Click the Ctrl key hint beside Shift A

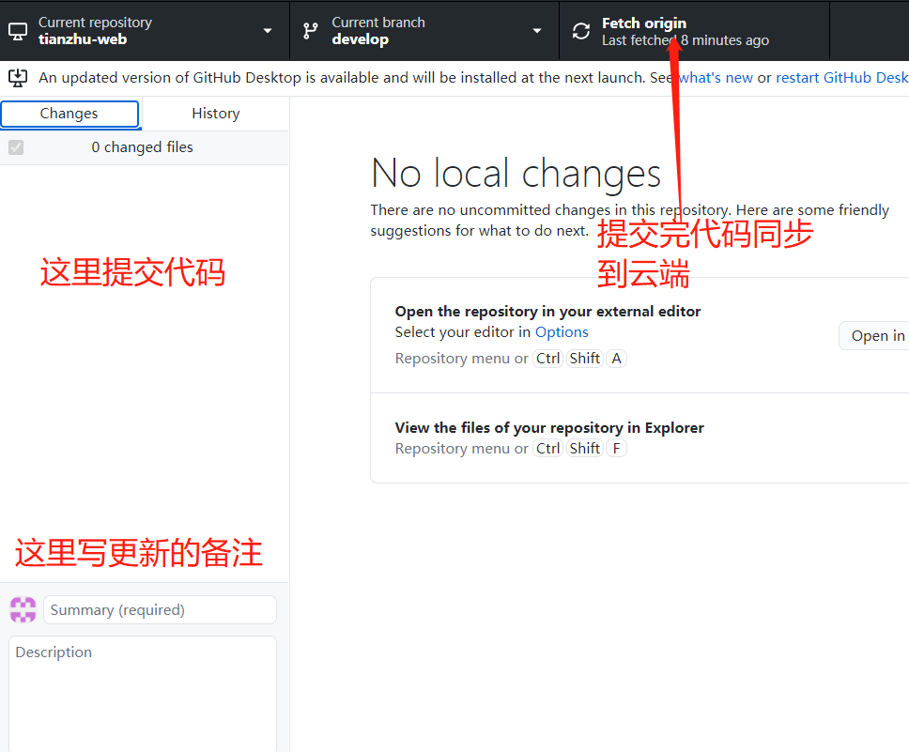(x=547, y=359)
